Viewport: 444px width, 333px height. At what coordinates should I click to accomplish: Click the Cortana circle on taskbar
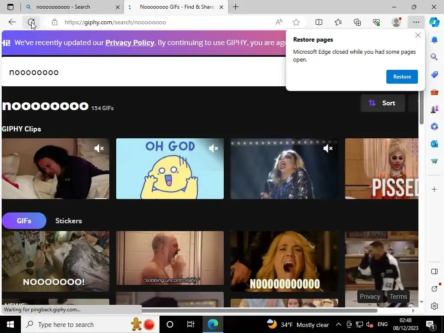pos(170,324)
